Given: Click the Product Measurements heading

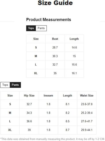Looking at the screenshot, I should (48, 20).
